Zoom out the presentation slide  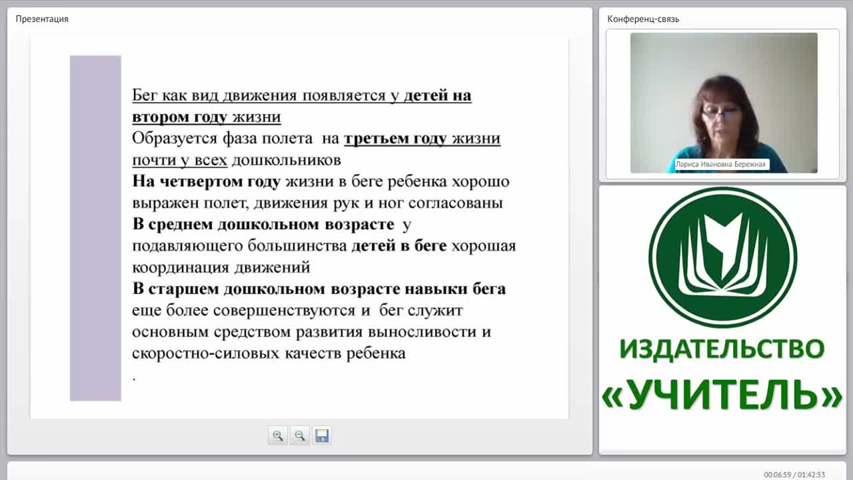(x=300, y=436)
